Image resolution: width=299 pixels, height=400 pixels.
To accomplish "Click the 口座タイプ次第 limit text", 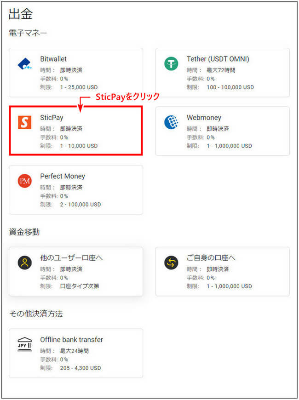I will pyautogui.click(x=80, y=286).
